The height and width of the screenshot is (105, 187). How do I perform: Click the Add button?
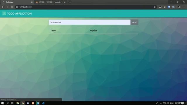tap(134, 22)
